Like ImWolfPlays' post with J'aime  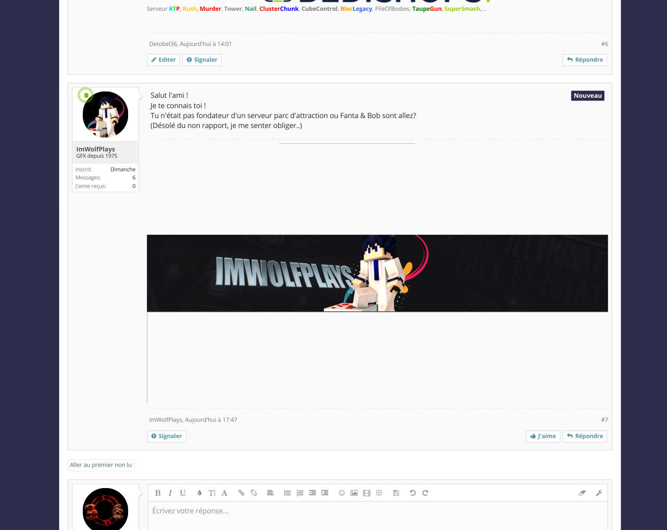click(x=543, y=436)
